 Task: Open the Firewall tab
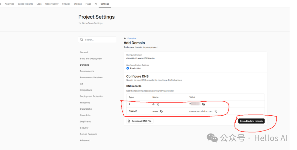[x=66, y=4]
